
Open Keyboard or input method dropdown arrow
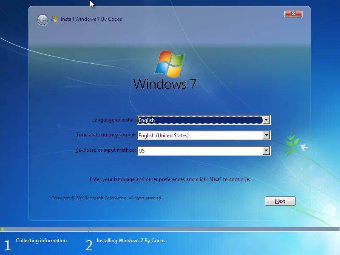click(266, 150)
